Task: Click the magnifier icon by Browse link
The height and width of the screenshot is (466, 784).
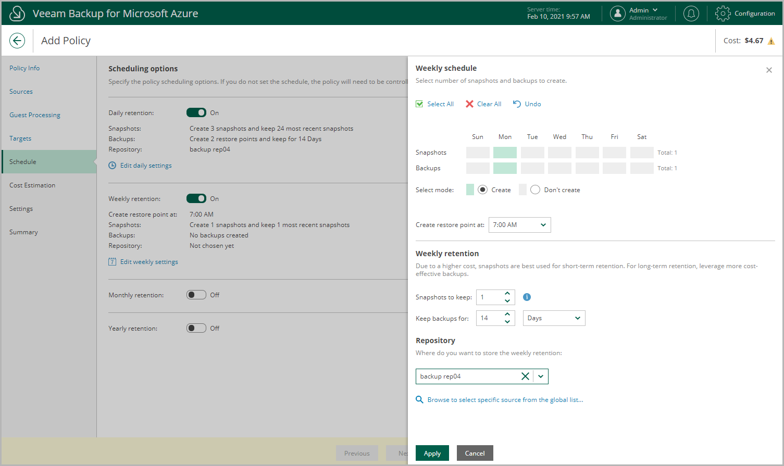Action: tap(419, 399)
